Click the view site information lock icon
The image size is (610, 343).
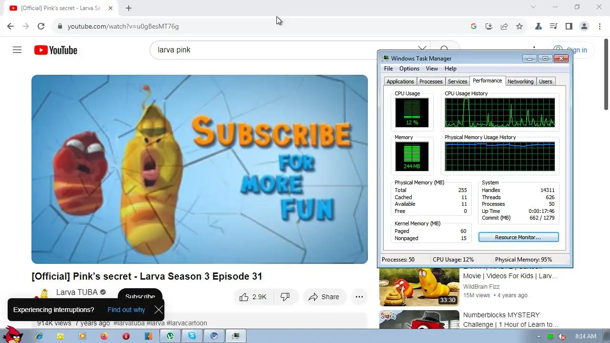[x=60, y=26]
